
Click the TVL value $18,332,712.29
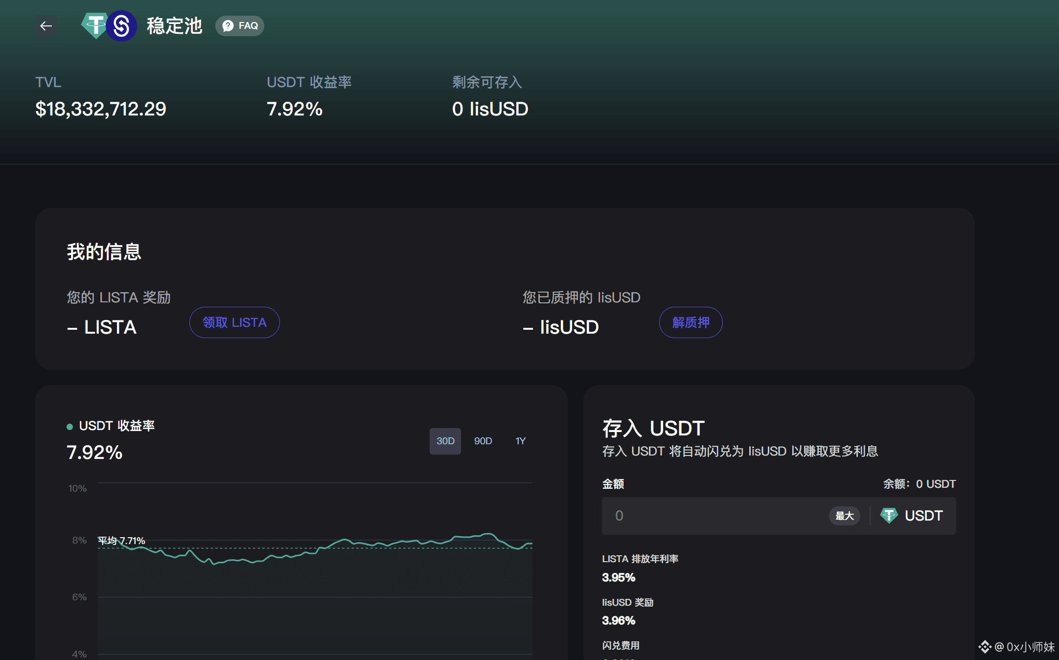click(x=101, y=109)
